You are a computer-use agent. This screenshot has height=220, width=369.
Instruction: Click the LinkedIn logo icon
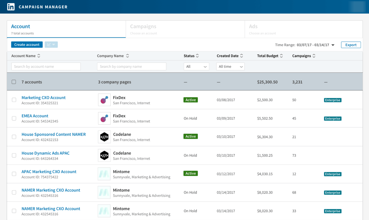click(x=11, y=7)
